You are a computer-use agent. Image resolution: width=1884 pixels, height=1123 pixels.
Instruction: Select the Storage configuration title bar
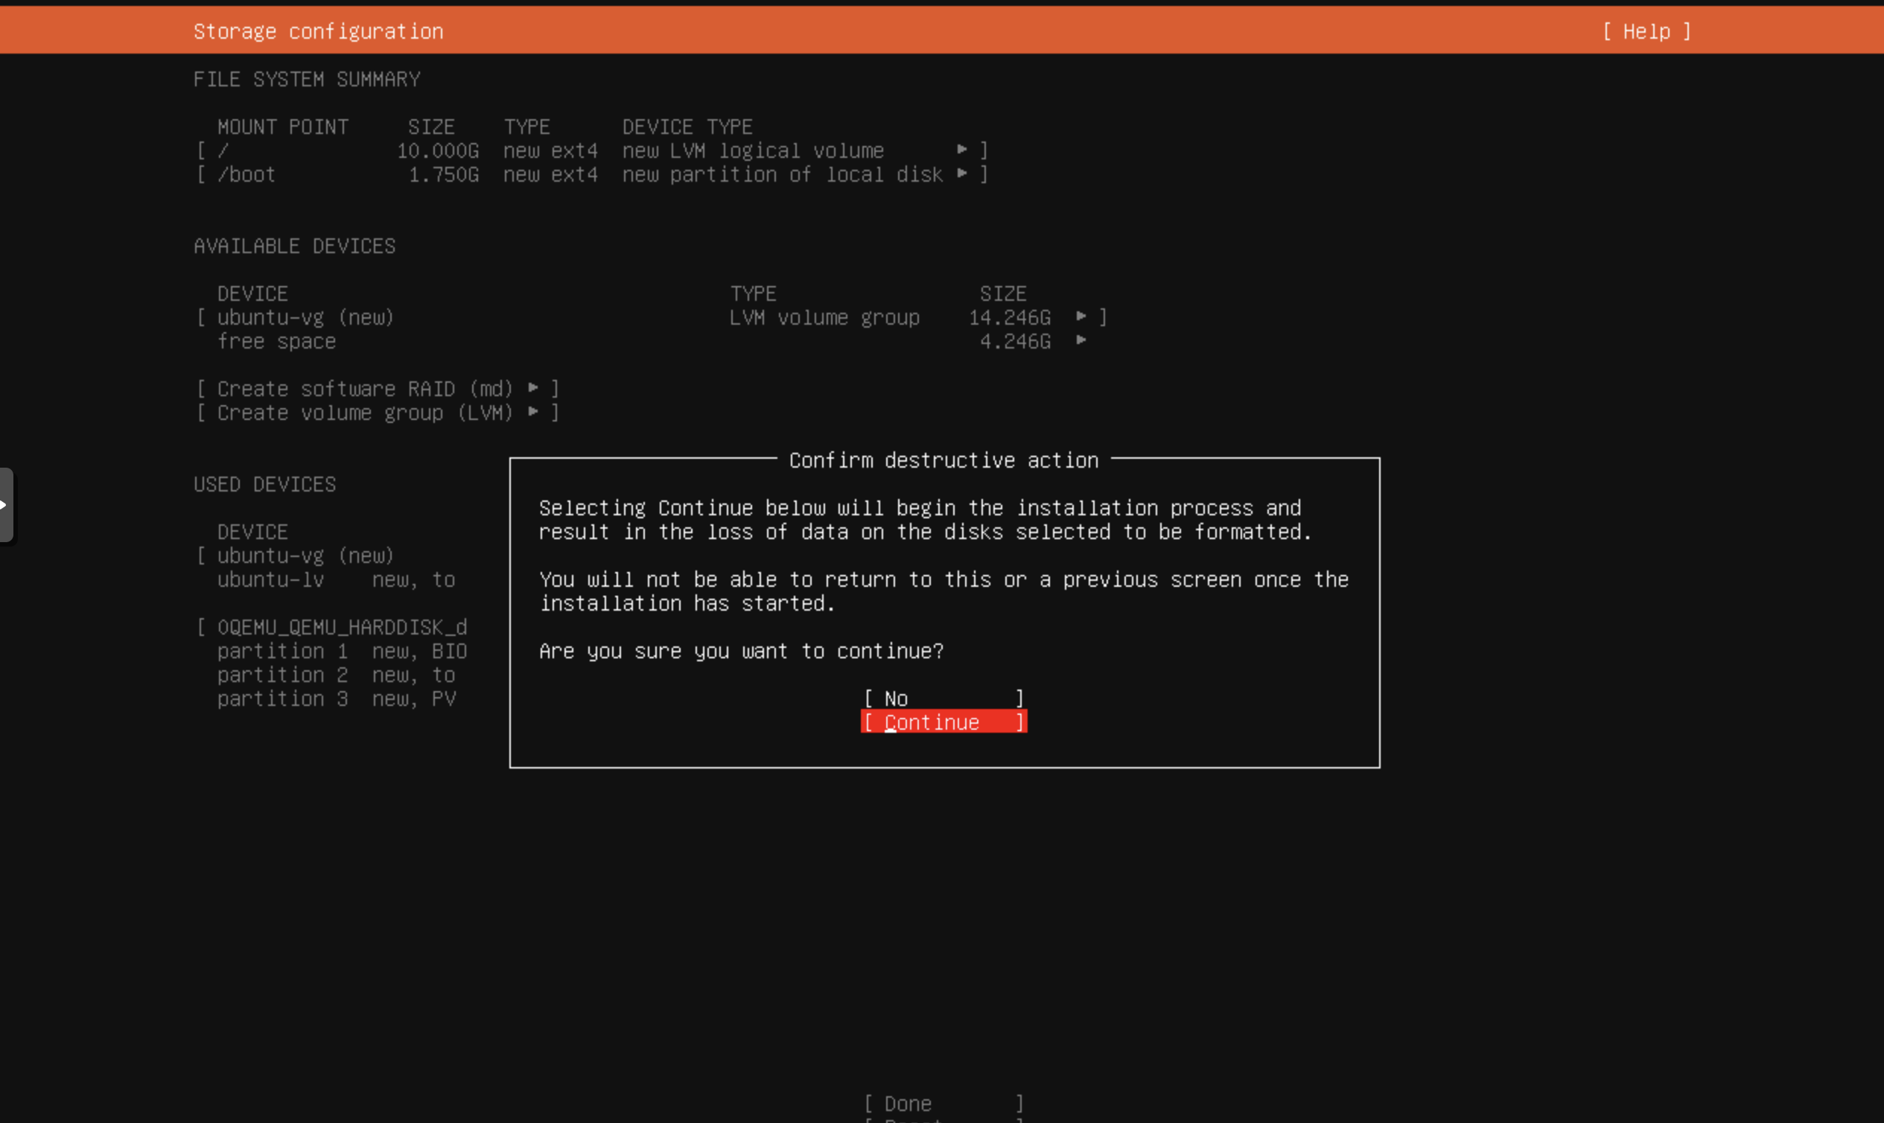318,31
